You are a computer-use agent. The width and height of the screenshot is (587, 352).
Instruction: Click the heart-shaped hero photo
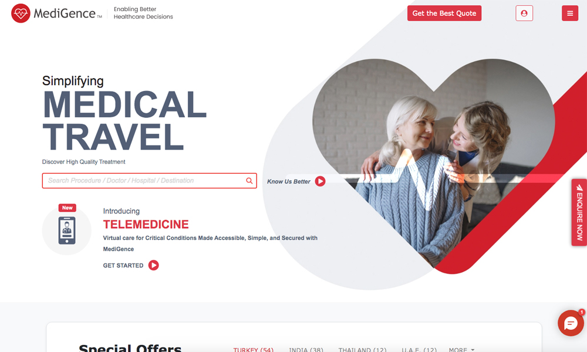pyautogui.click(x=434, y=157)
